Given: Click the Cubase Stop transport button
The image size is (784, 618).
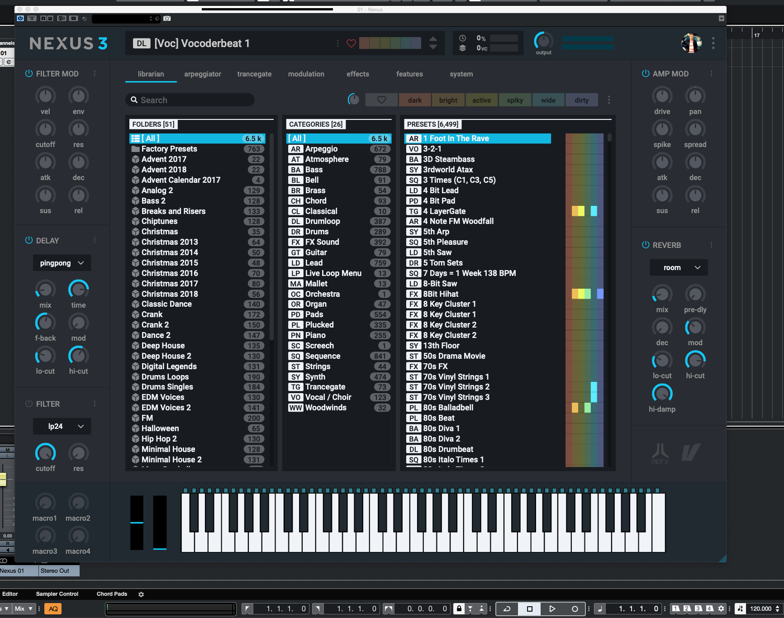Looking at the screenshot, I should (530, 609).
